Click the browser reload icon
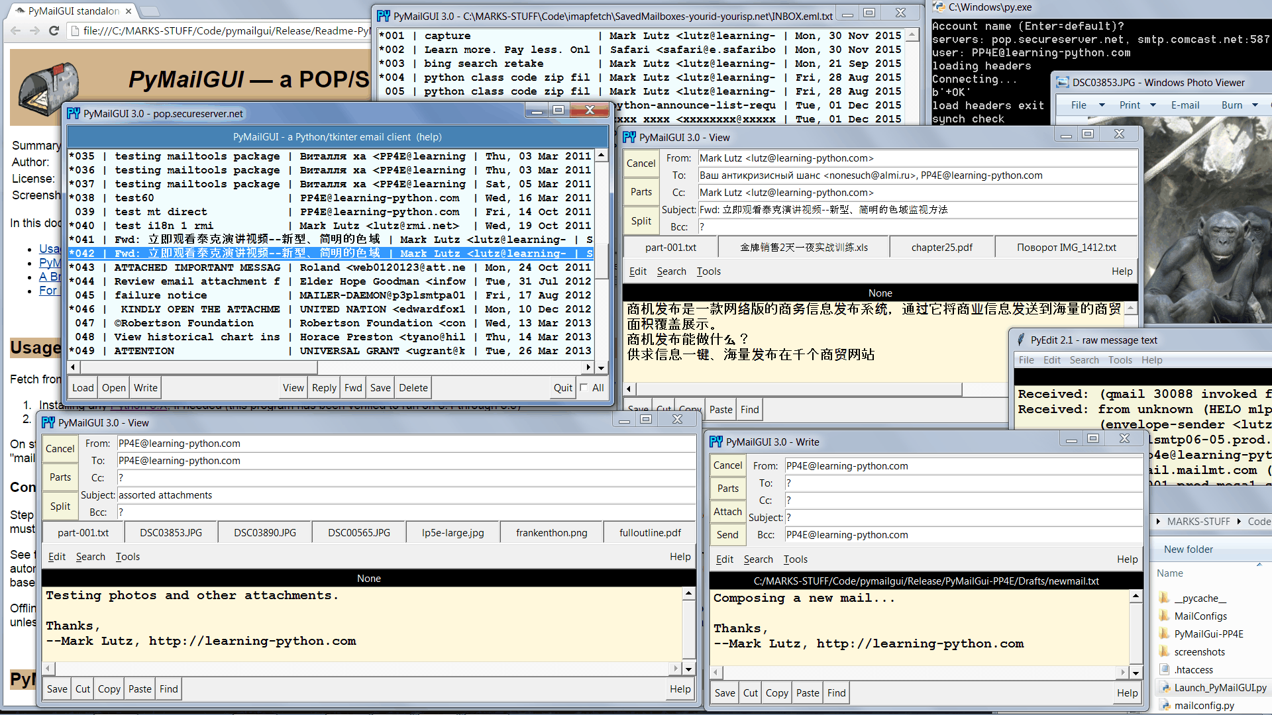1272x715 pixels. [54, 30]
